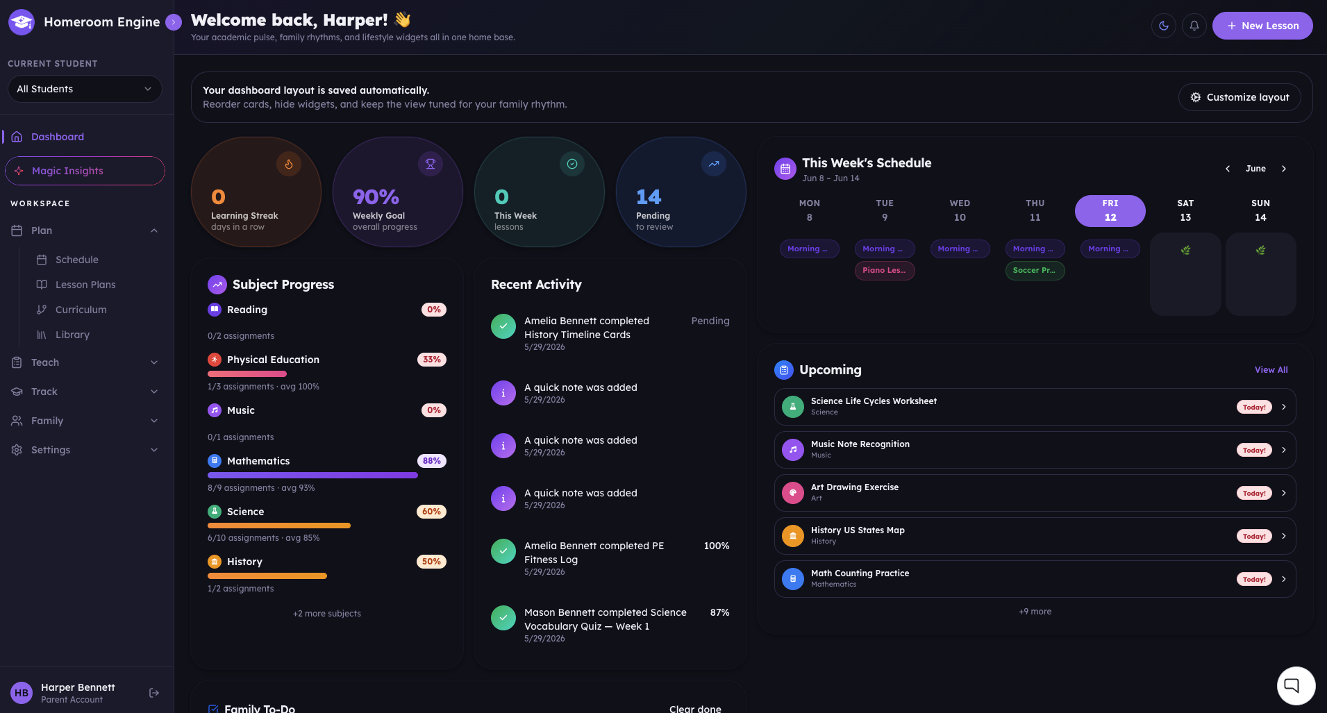Open the All Students dropdown
Image resolution: width=1327 pixels, height=713 pixels.
[85, 89]
